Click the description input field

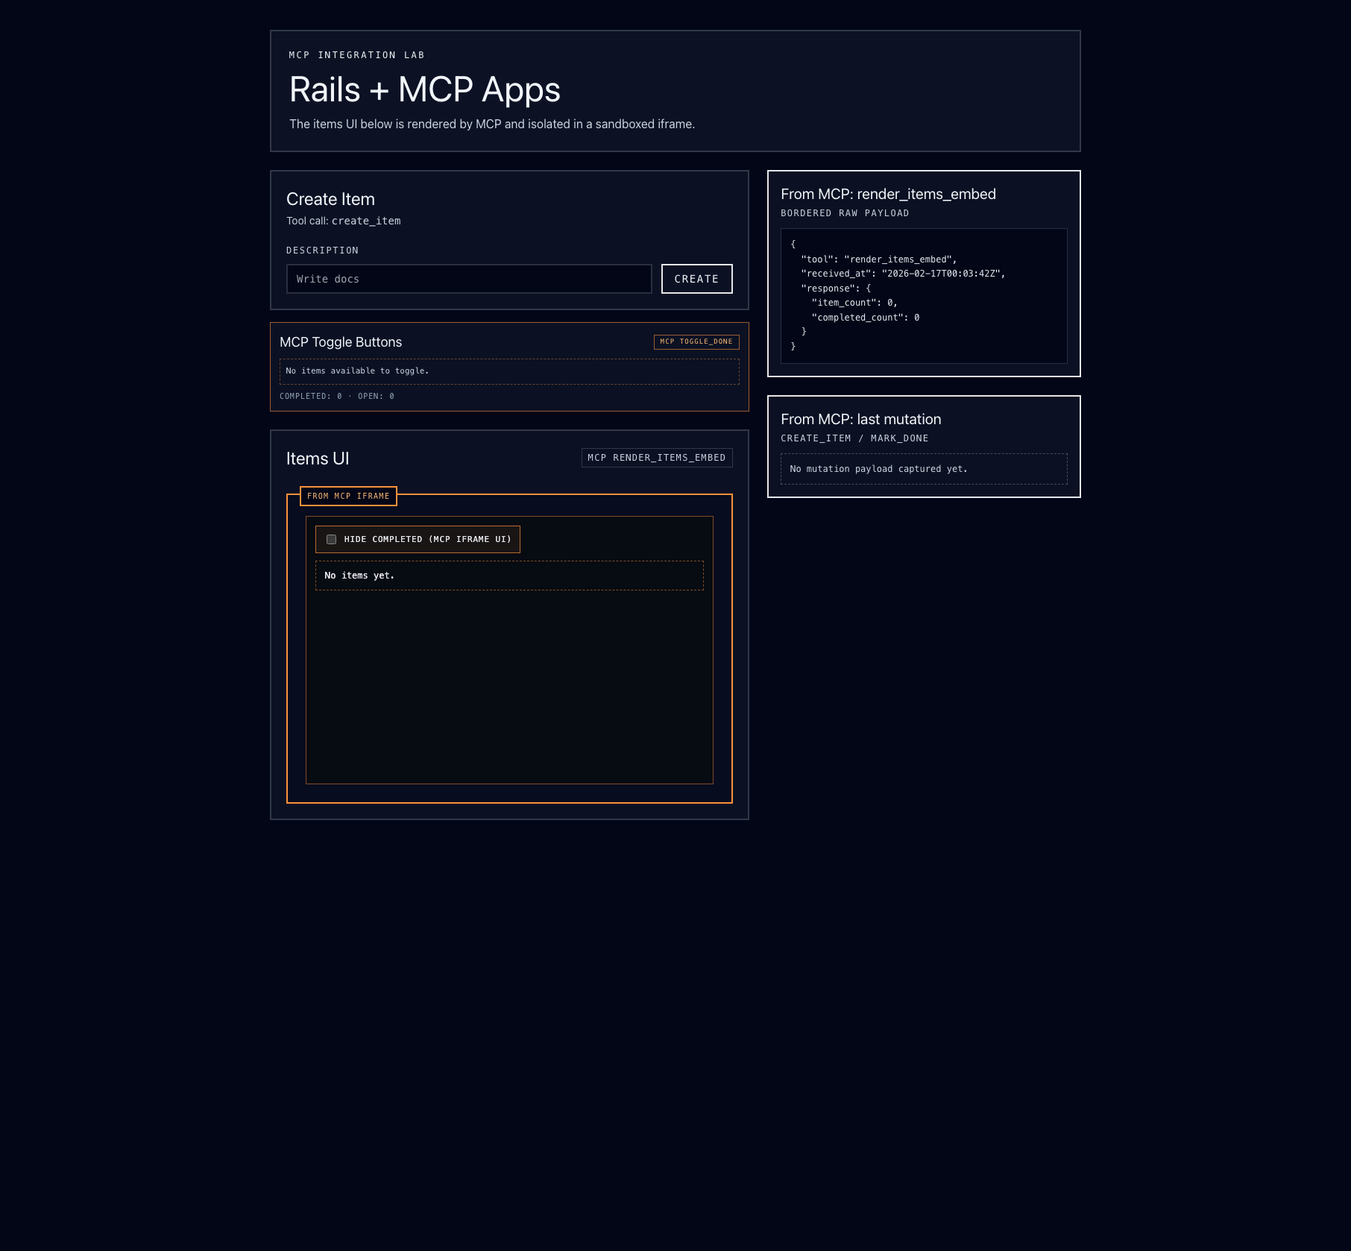470,278
